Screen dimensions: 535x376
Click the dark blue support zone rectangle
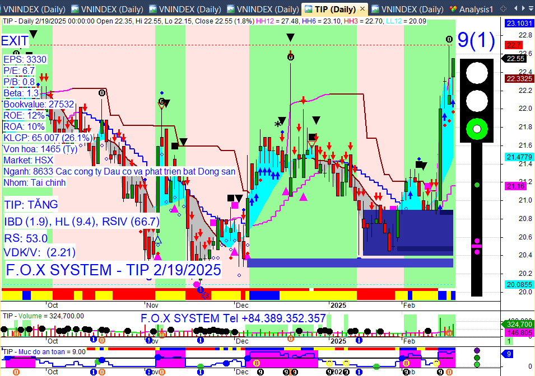pyautogui.click(x=408, y=233)
